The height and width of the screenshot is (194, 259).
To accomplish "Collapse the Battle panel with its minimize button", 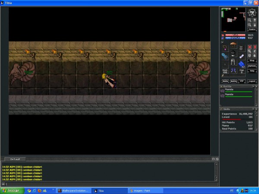I will coord(253,87).
